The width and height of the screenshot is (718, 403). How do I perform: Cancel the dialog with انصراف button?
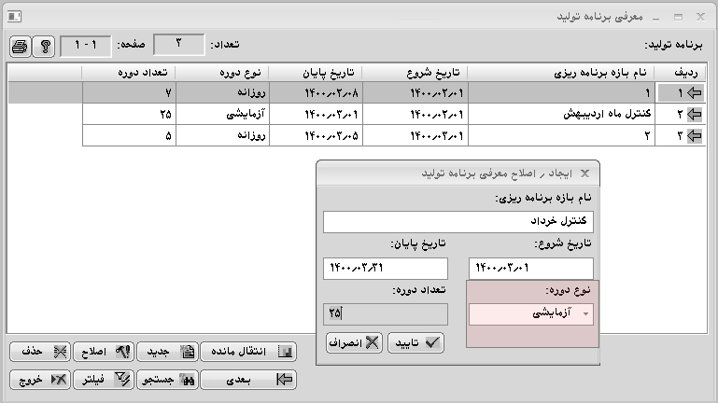click(353, 341)
